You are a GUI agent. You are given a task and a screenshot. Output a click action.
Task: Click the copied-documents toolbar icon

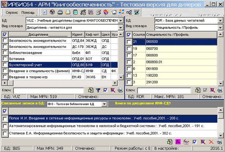[99, 12]
